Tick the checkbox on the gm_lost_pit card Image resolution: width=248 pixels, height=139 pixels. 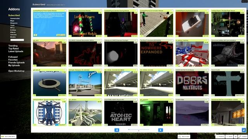tap(65, 70)
